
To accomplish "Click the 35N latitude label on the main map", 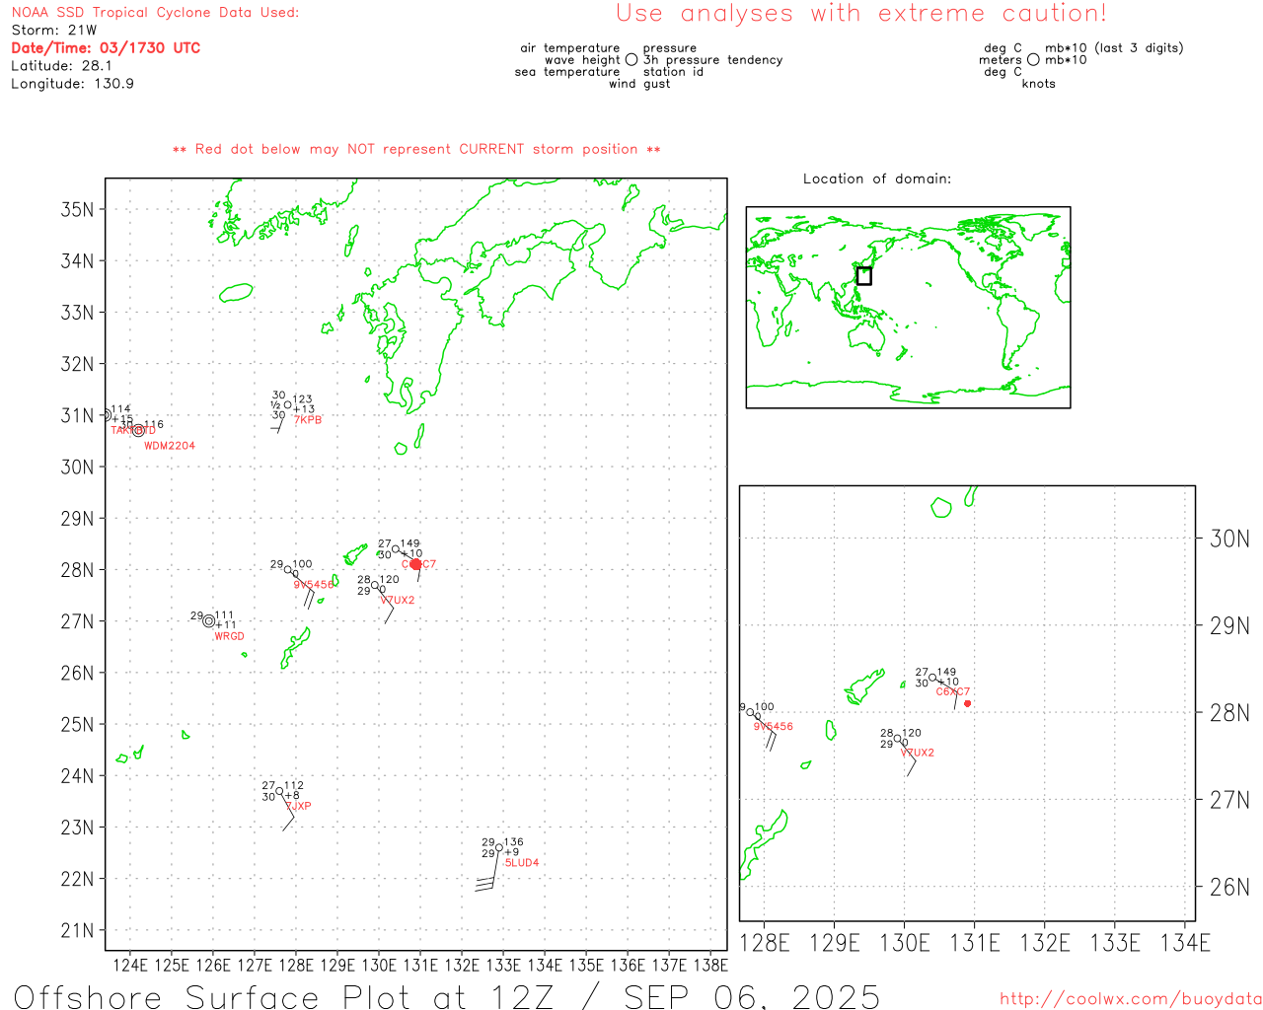I will [78, 209].
